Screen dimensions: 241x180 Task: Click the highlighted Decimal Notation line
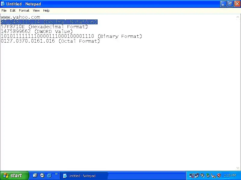[49, 22]
